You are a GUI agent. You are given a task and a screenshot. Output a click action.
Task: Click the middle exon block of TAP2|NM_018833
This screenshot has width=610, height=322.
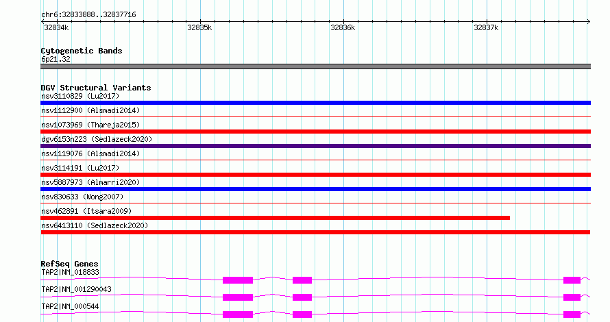[x=302, y=280]
